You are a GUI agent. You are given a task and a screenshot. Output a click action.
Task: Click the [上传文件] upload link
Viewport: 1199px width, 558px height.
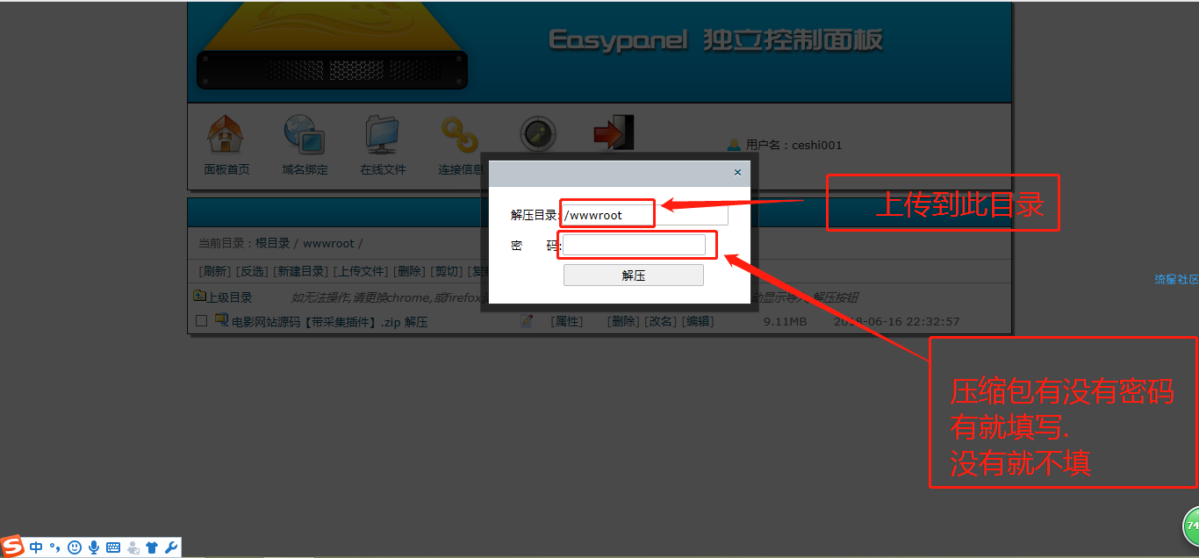[360, 271]
